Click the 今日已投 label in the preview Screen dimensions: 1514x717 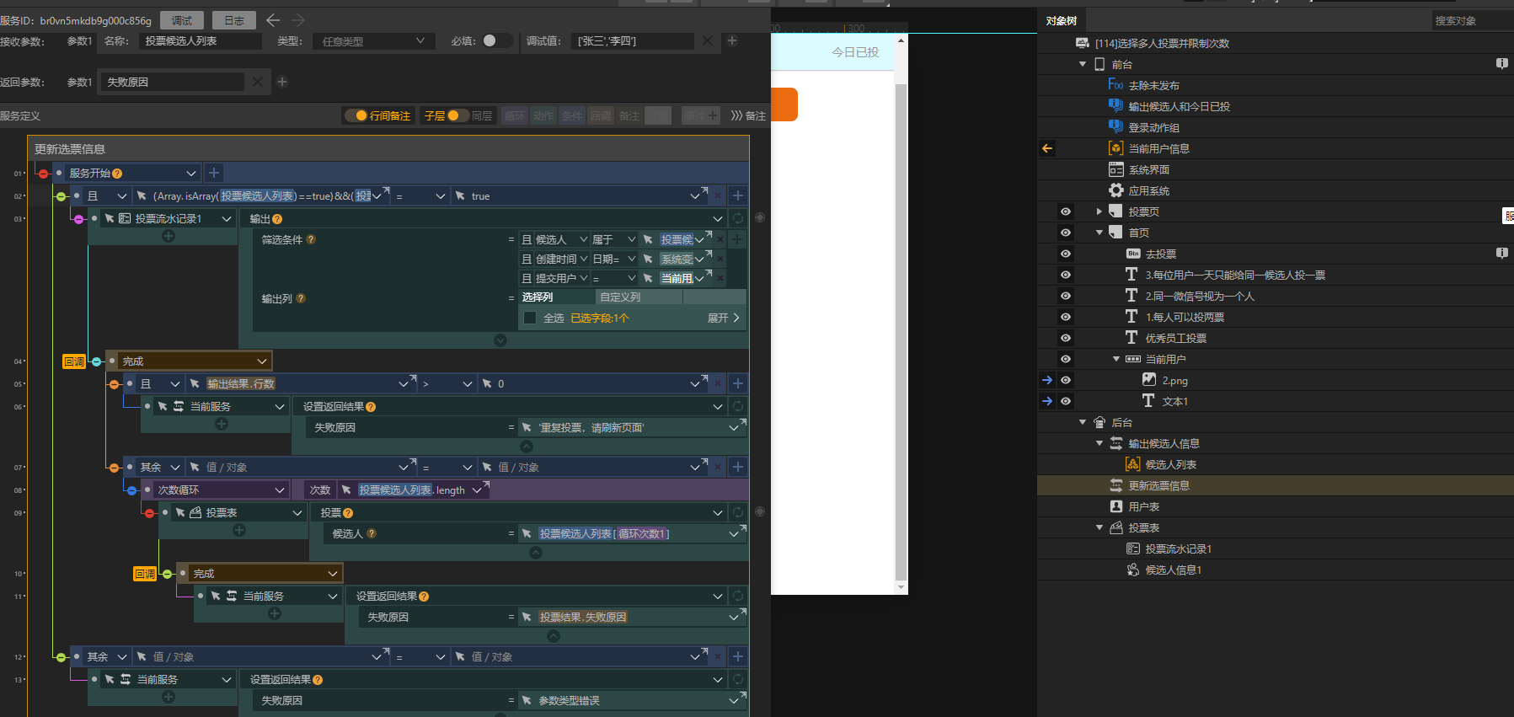[x=855, y=51]
